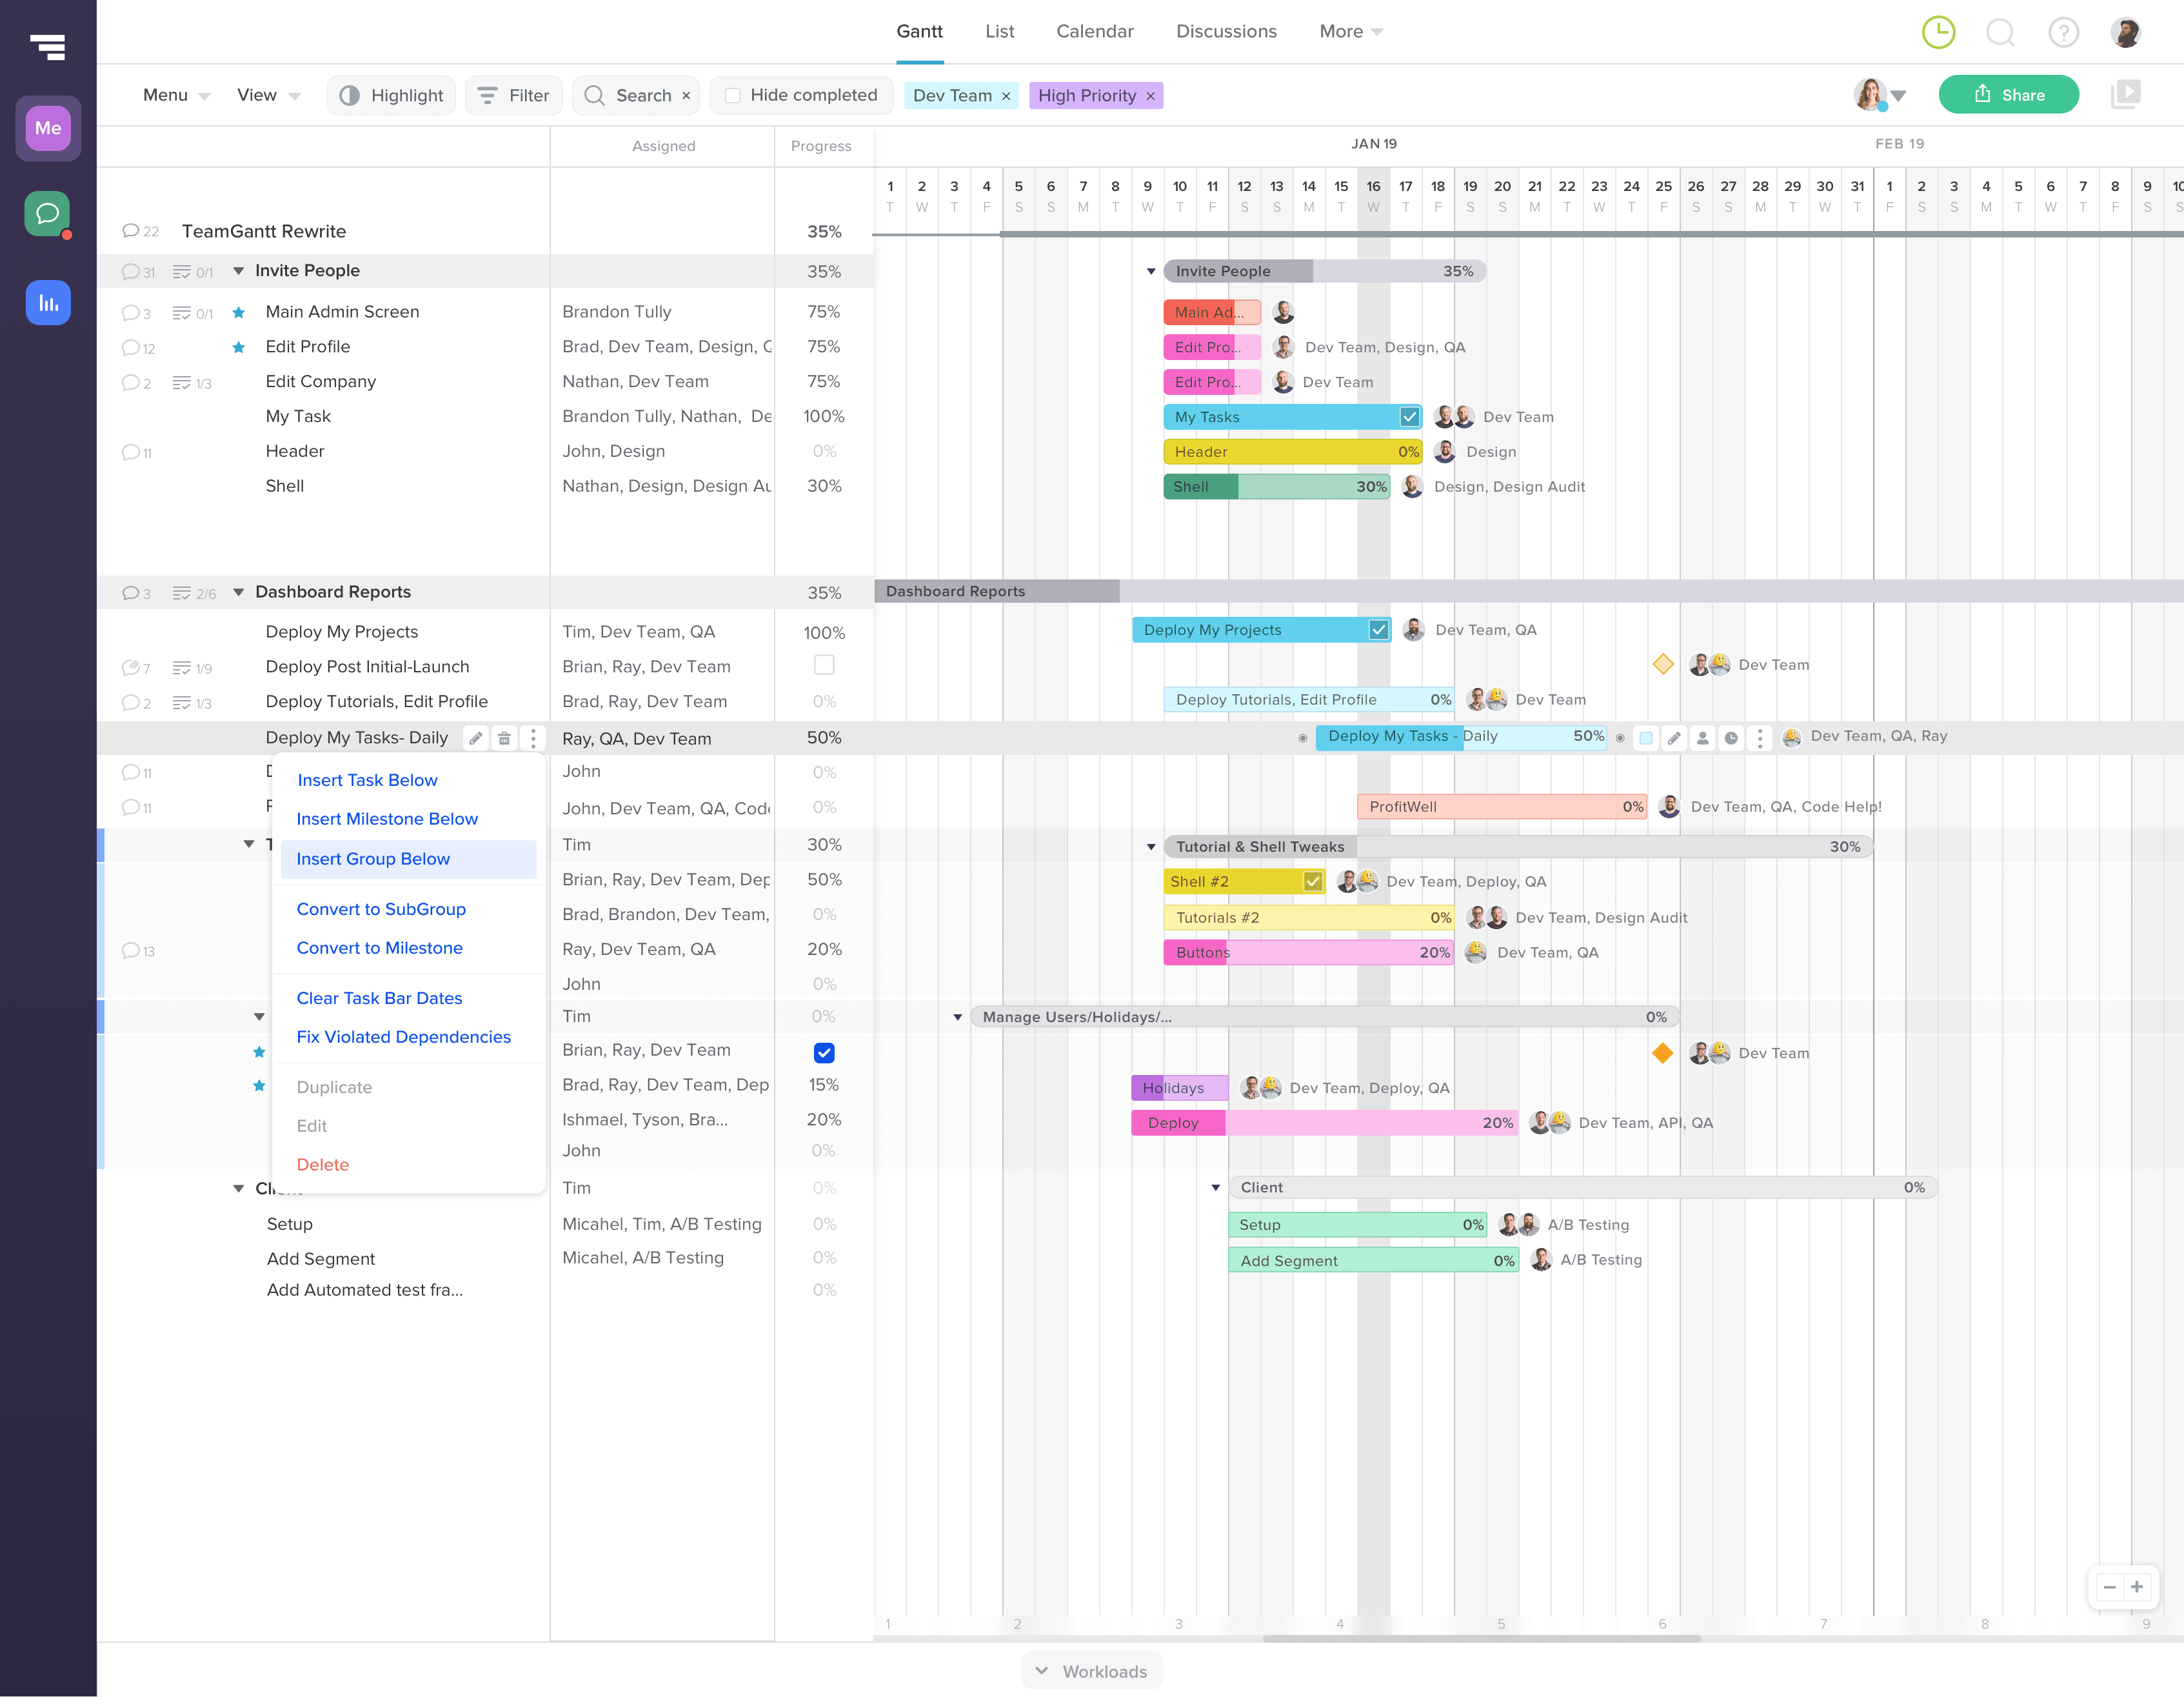The image size is (2184, 1697).
Task: Remove the High Priority filter tag
Action: tap(1150, 96)
